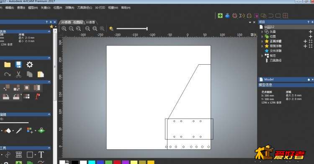Select the large T text tool
Screen dimensions: 314x164
[41, 155]
